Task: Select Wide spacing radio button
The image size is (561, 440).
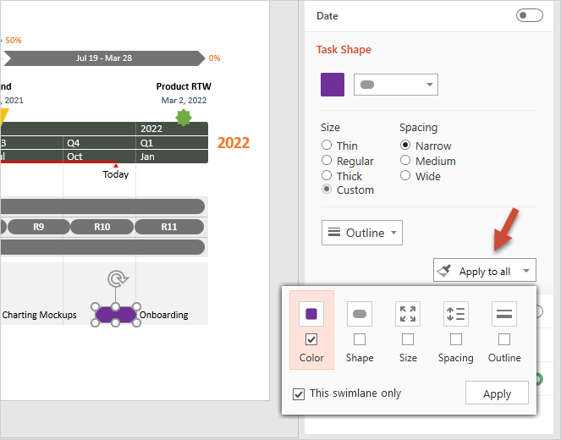Action: 405,175
